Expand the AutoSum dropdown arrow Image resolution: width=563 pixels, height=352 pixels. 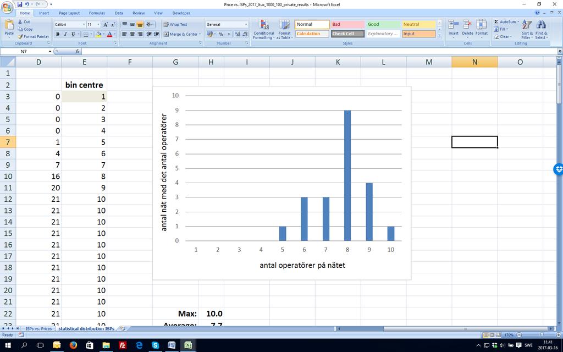pyautogui.click(x=518, y=22)
